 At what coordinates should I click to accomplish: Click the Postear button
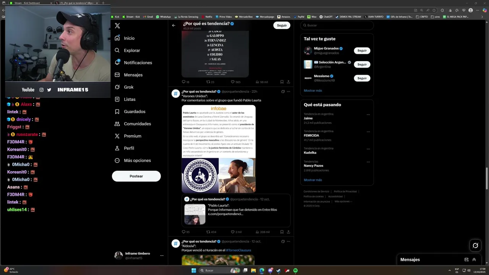coord(136,176)
